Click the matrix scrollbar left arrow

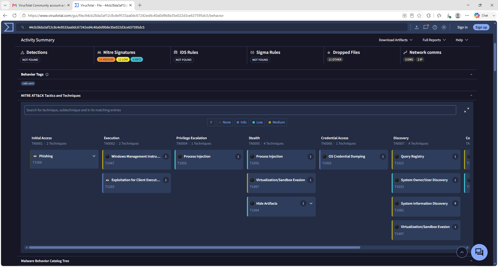tap(26, 248)
